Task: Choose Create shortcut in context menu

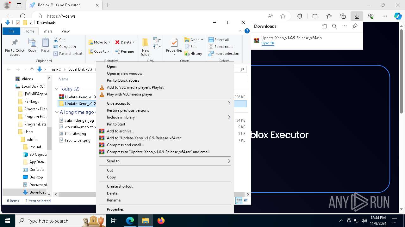Action: [165, 186]
